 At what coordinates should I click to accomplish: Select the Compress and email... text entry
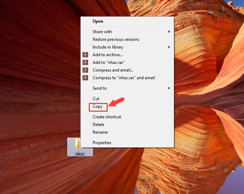(x=113, y=70)
